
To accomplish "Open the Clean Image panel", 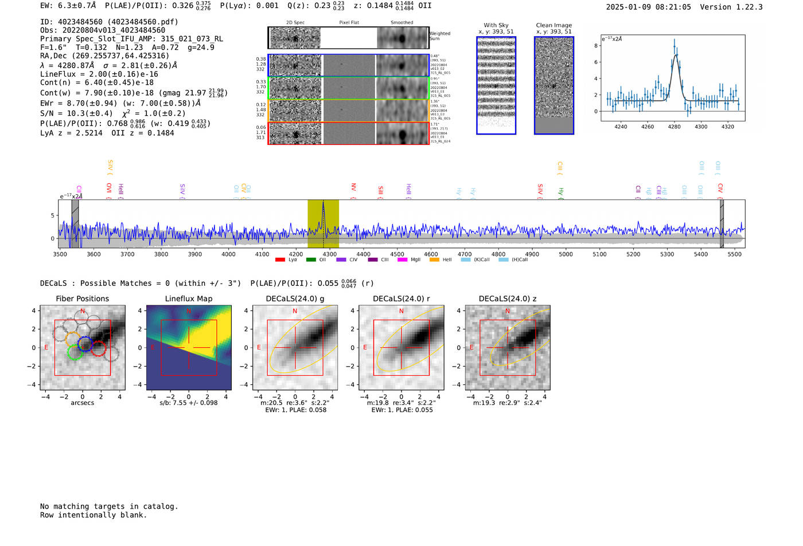I will click(554, 85).
